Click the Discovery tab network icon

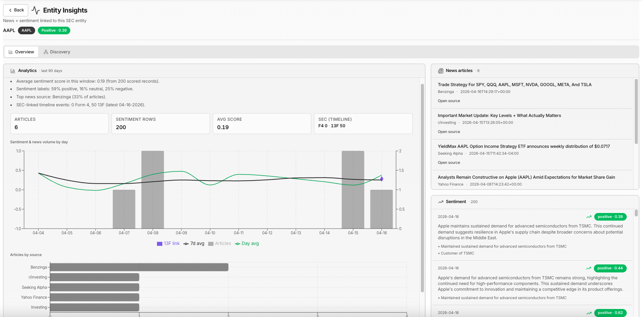coord(46,52)
